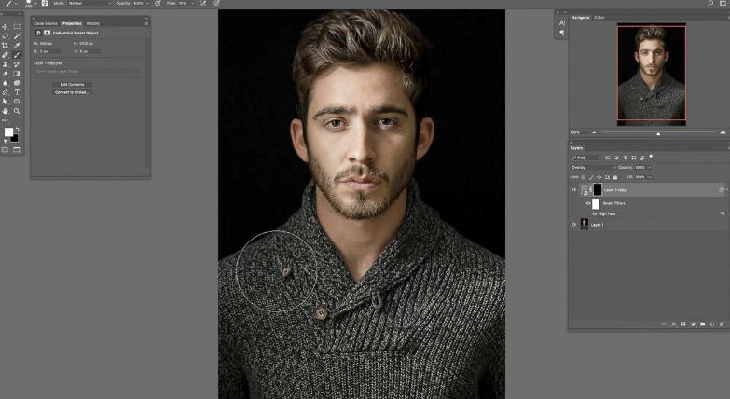Screen dimensions: 730x399
Task: Select the Clone Stamp tool
Action: 5,64
